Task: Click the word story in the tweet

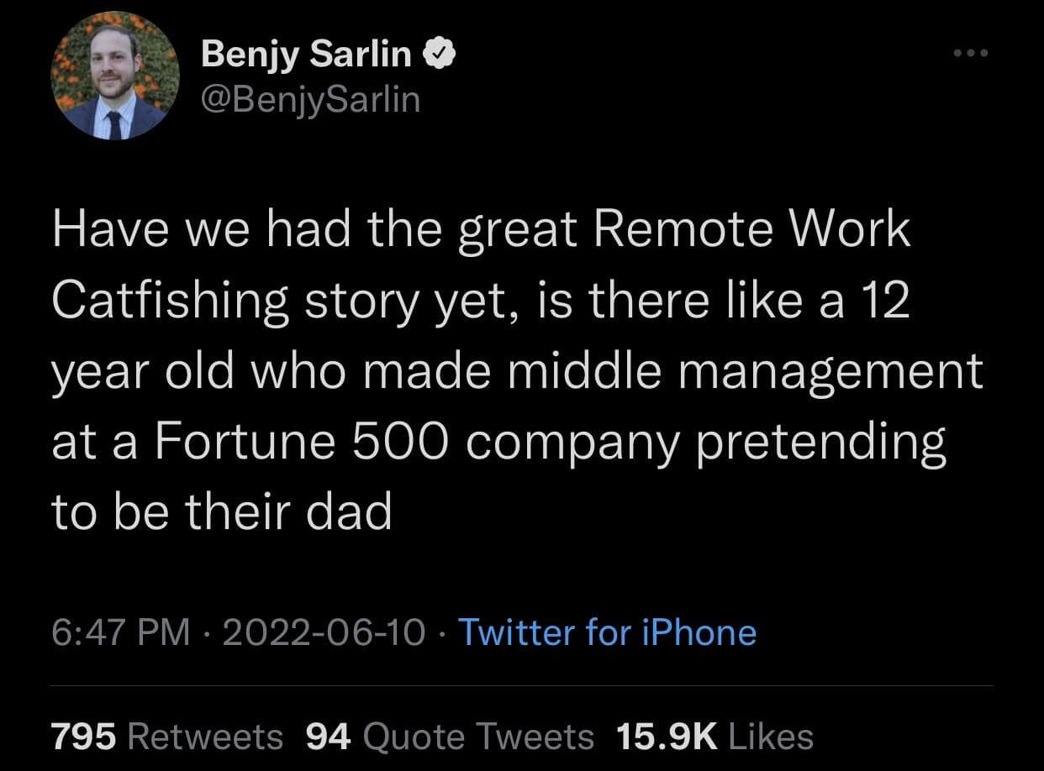Action: (x=361, y=302)
